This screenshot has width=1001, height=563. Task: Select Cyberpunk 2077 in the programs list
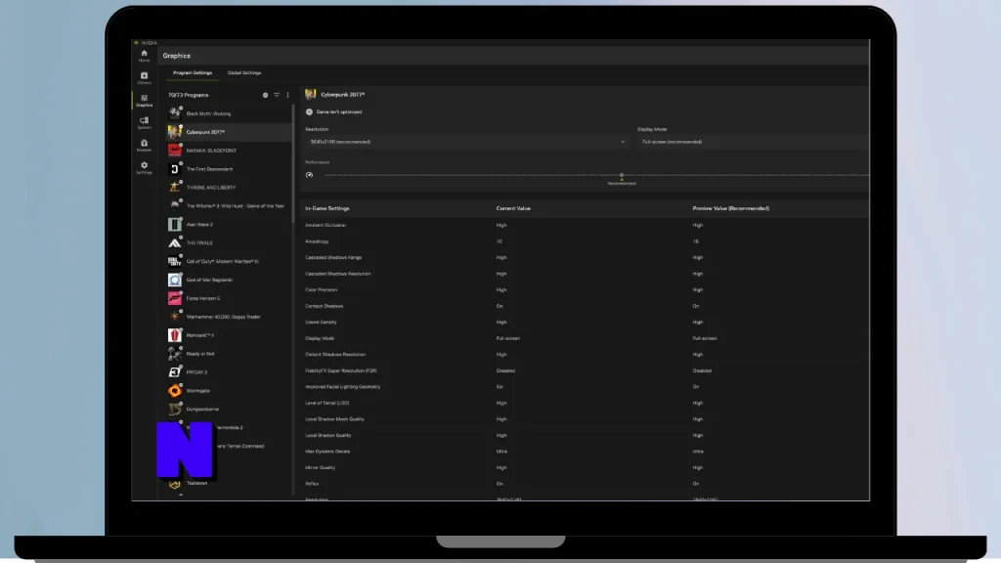tap(228, 132)
